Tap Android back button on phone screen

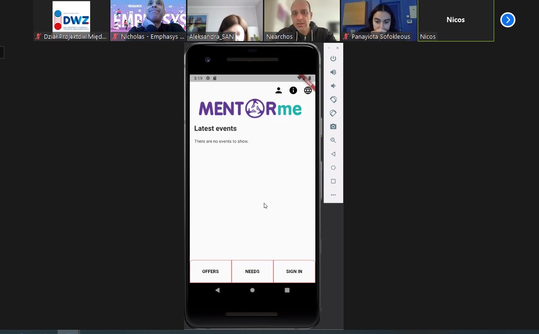pyautogui.click(x=217, y=290)
